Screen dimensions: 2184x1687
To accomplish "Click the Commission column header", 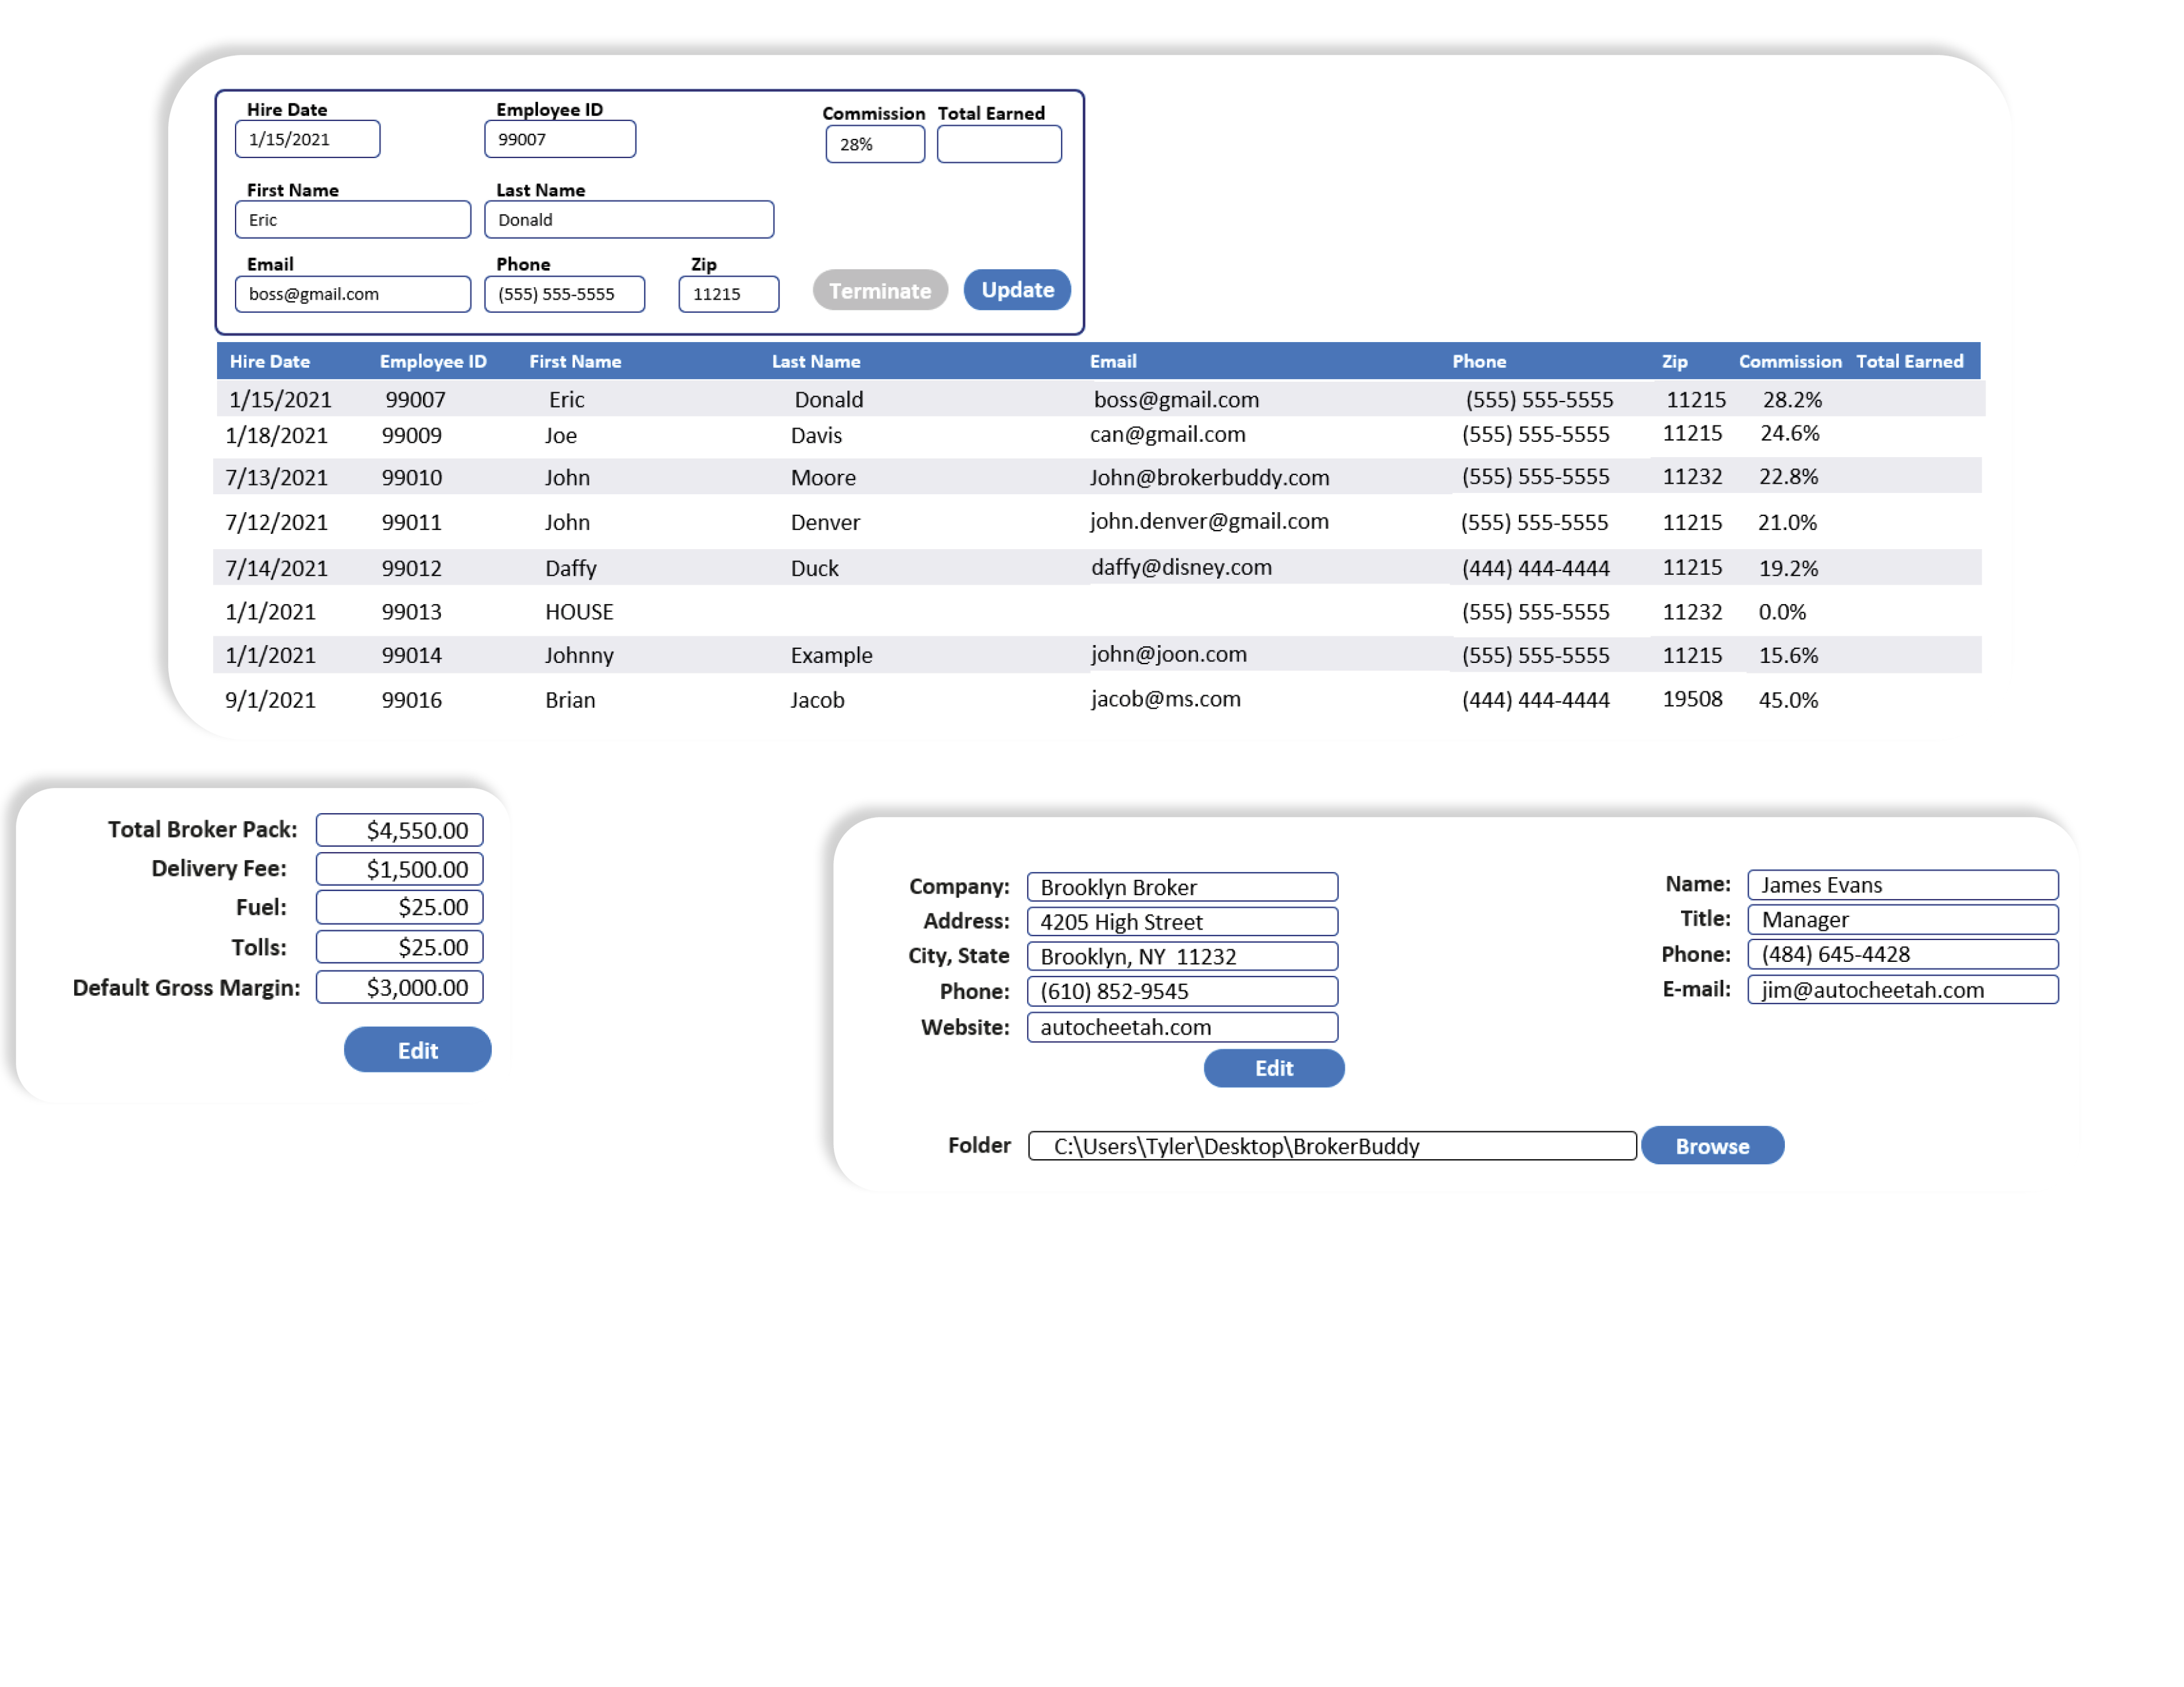I will pos(1790,362).
